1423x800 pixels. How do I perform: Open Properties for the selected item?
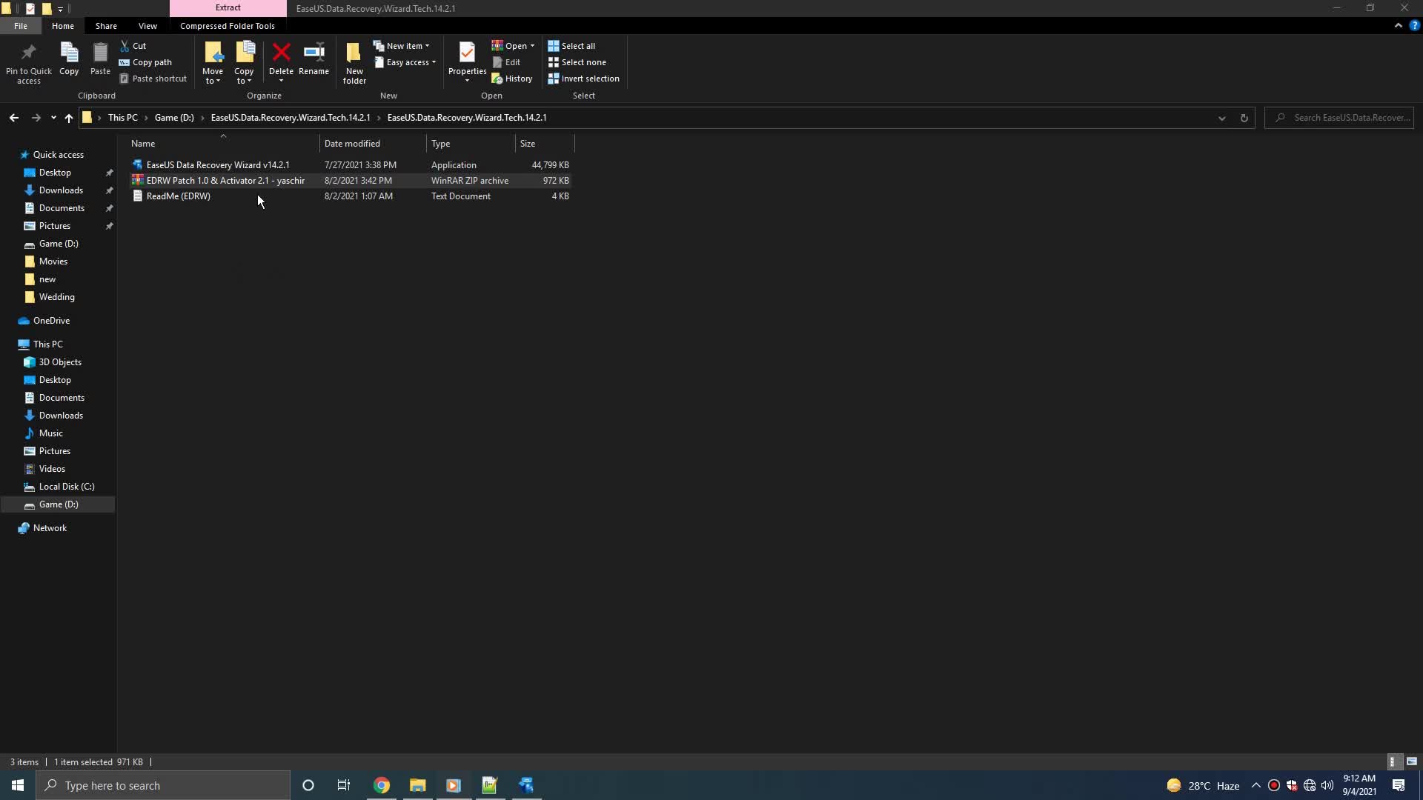[467, 59]
